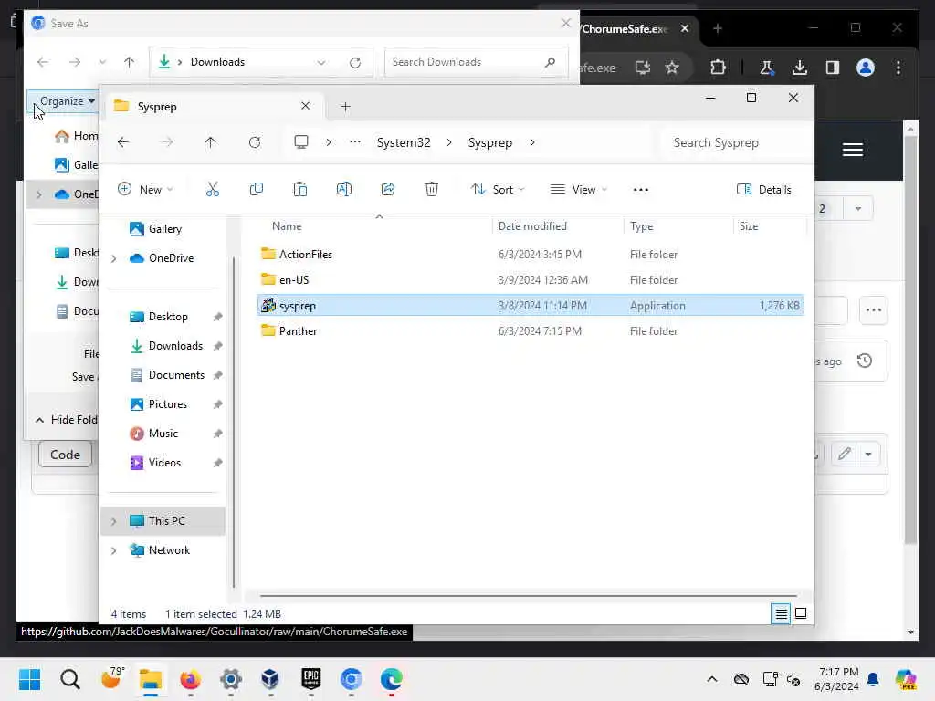Click the Copy icon in Explorer toolbar
Screen dimensions: 935x701
coord(257,190)
